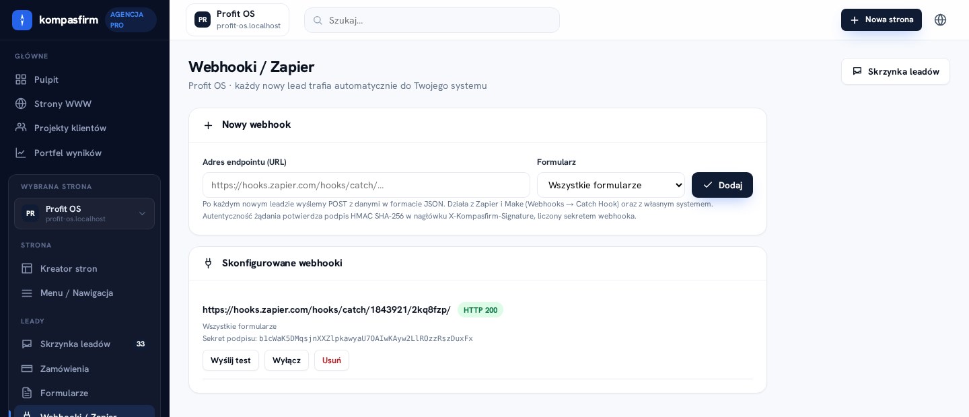Click the language globe icon in top bar
Screen dimensions: 969x417
click(x=941, y=20)
